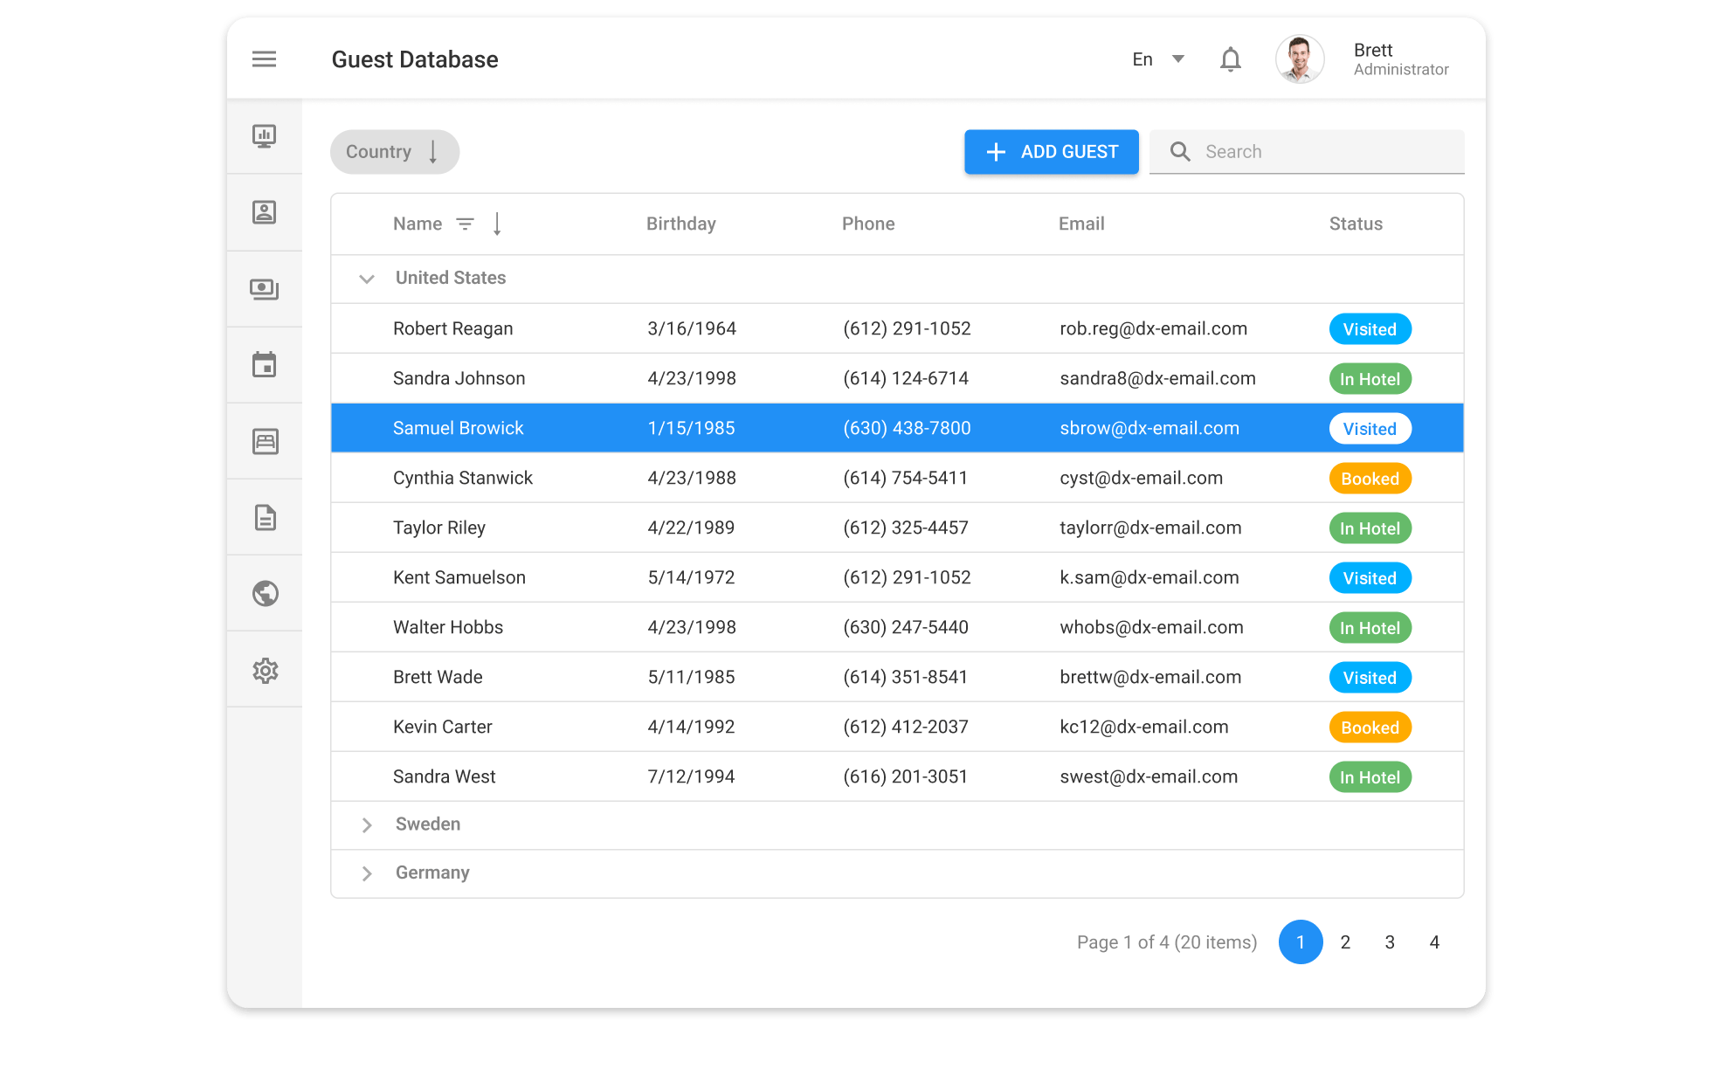The image size is (1712, 1083).
Task: Expand the Germany group
Action: tap(367, 873)
